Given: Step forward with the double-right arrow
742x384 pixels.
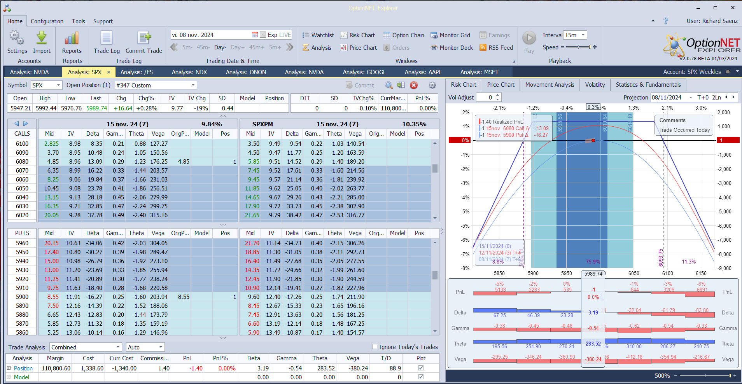Looking at the screenshot, I should pos(290,47).
